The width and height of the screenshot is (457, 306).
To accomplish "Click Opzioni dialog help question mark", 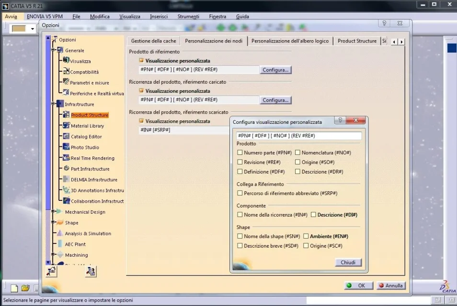I will [385, 23].
